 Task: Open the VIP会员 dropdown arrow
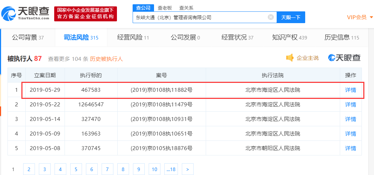point(371,17)
